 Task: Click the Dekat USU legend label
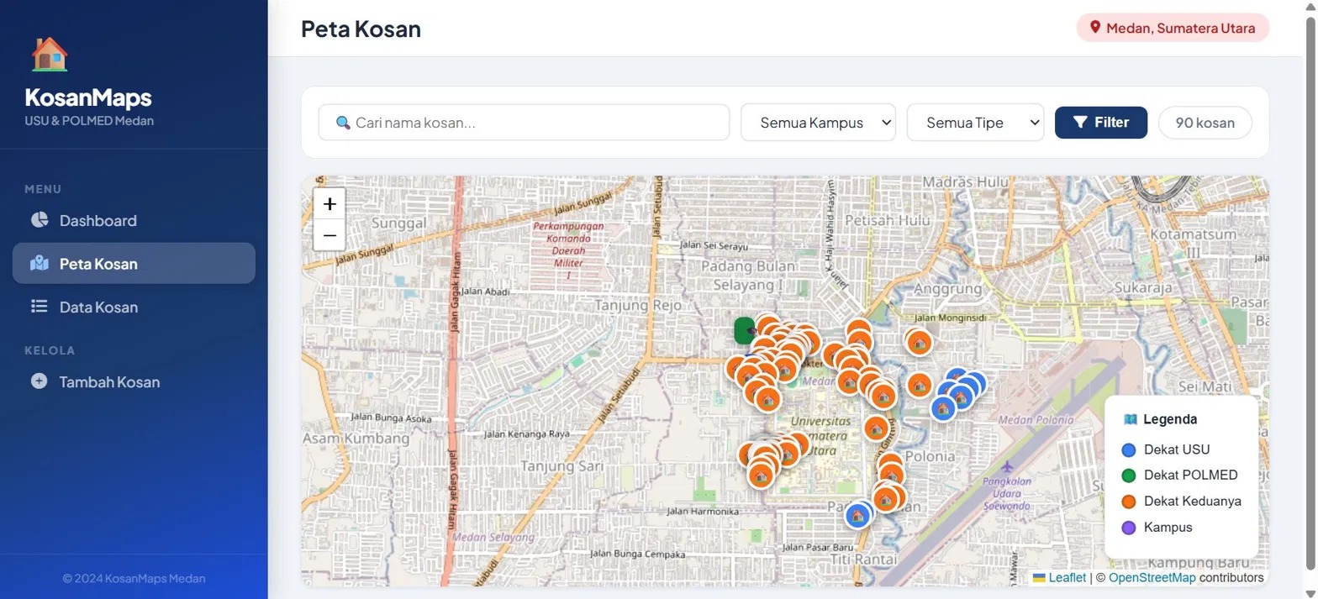(1177, 449)
